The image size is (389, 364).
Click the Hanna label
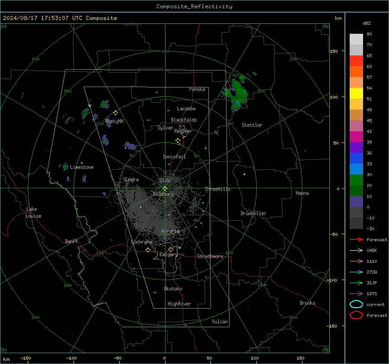(302, 193)
